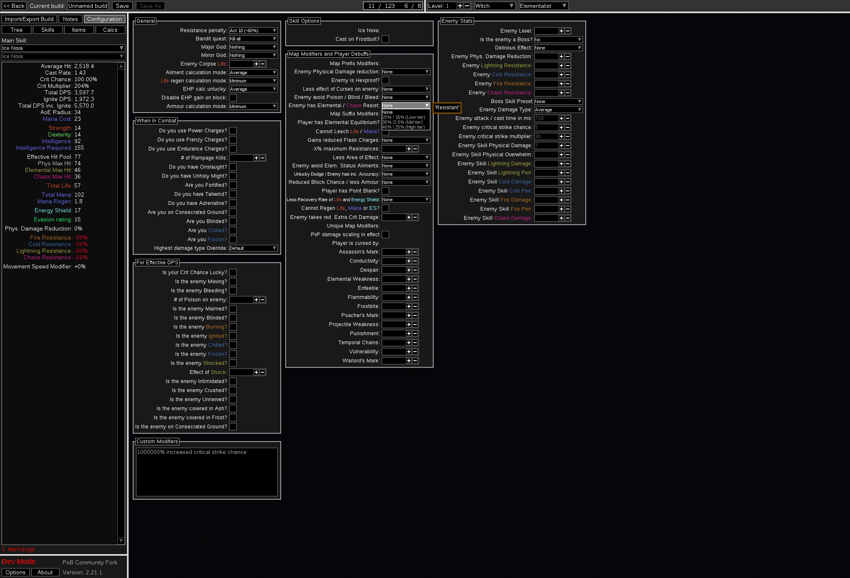Viewport: 850px width, 578px height.
Task: Decrease Assassin's Mark level
Action: click(415, 252)
